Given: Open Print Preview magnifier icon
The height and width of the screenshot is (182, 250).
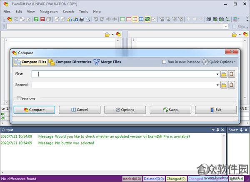Looking at the screenshot, I should pyautogui.click(x=88, y=19).
